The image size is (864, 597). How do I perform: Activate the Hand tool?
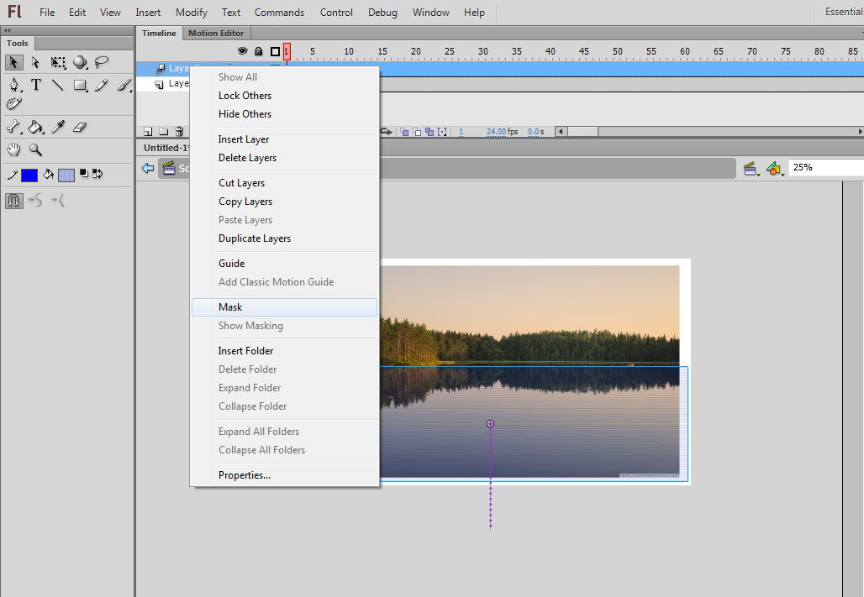coord(13,149)
